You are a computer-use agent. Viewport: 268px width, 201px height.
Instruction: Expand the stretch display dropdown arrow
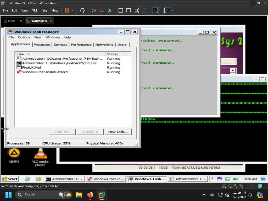tap(172, 10)
